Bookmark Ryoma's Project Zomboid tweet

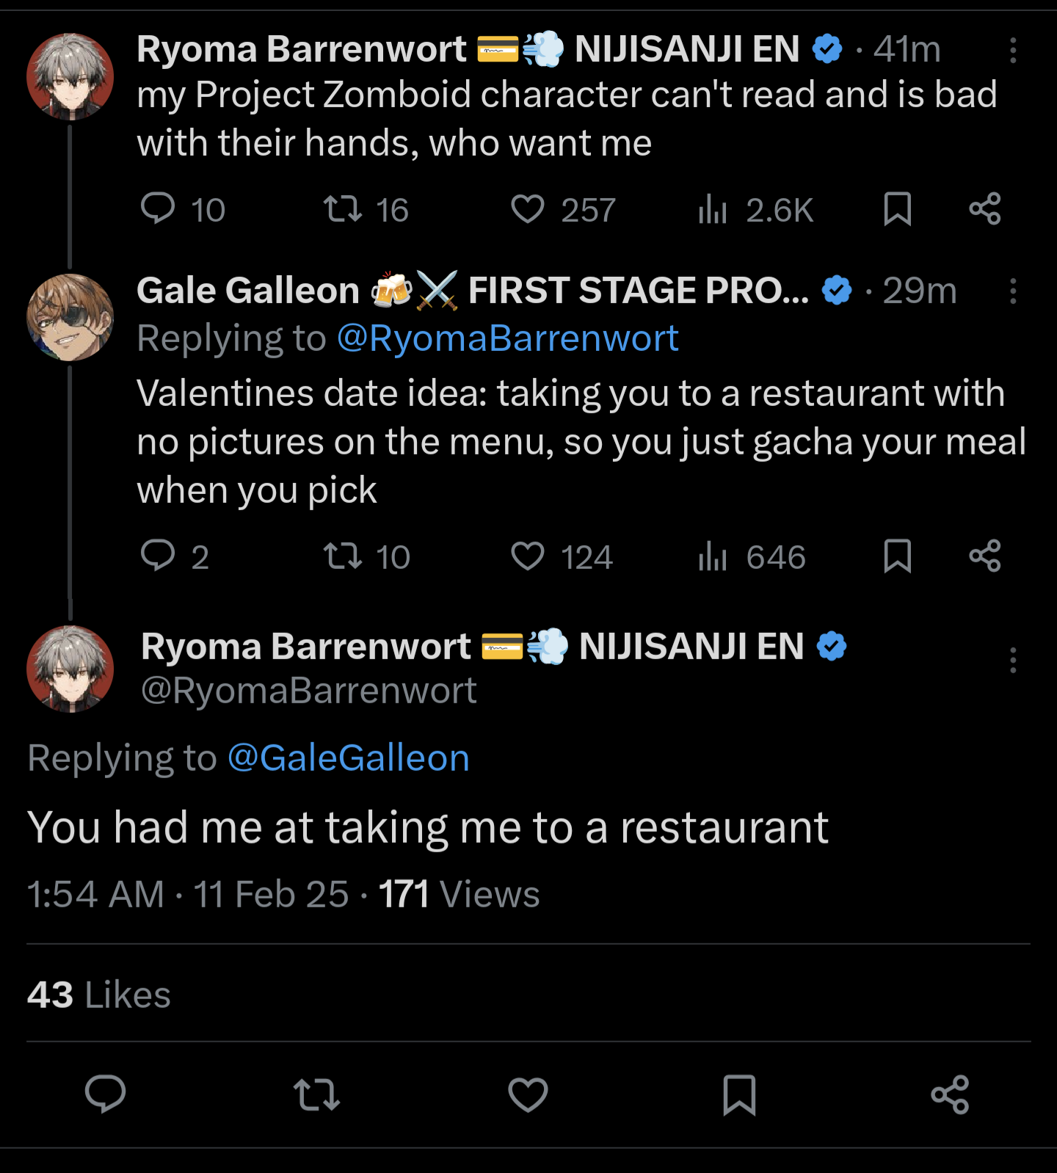(x=897, y=208)
